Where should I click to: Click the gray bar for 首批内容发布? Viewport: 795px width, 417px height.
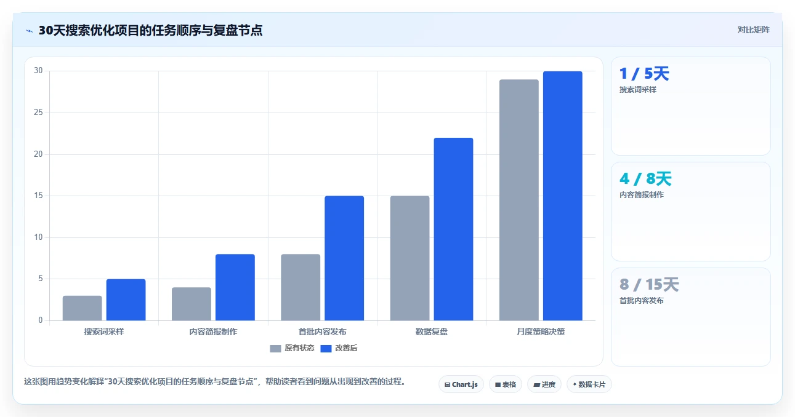tap(301, 287)
